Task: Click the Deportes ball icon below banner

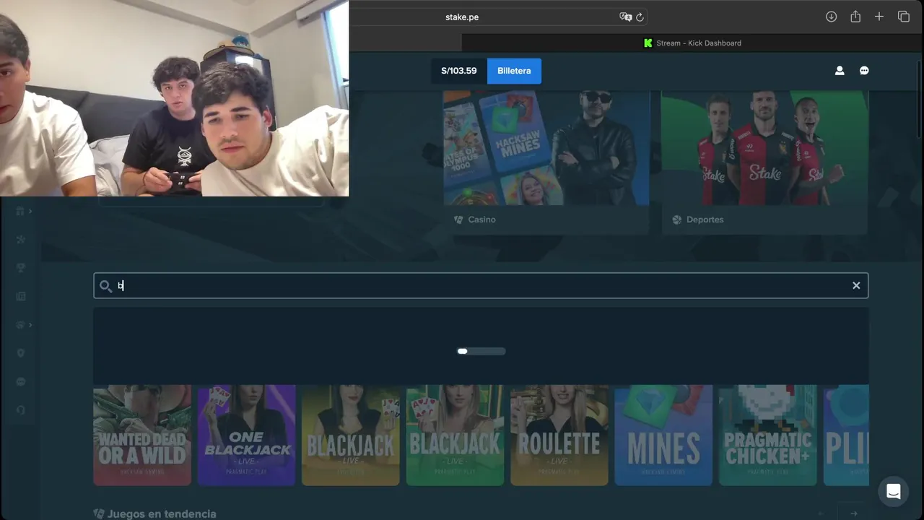Action: (676, 220)
